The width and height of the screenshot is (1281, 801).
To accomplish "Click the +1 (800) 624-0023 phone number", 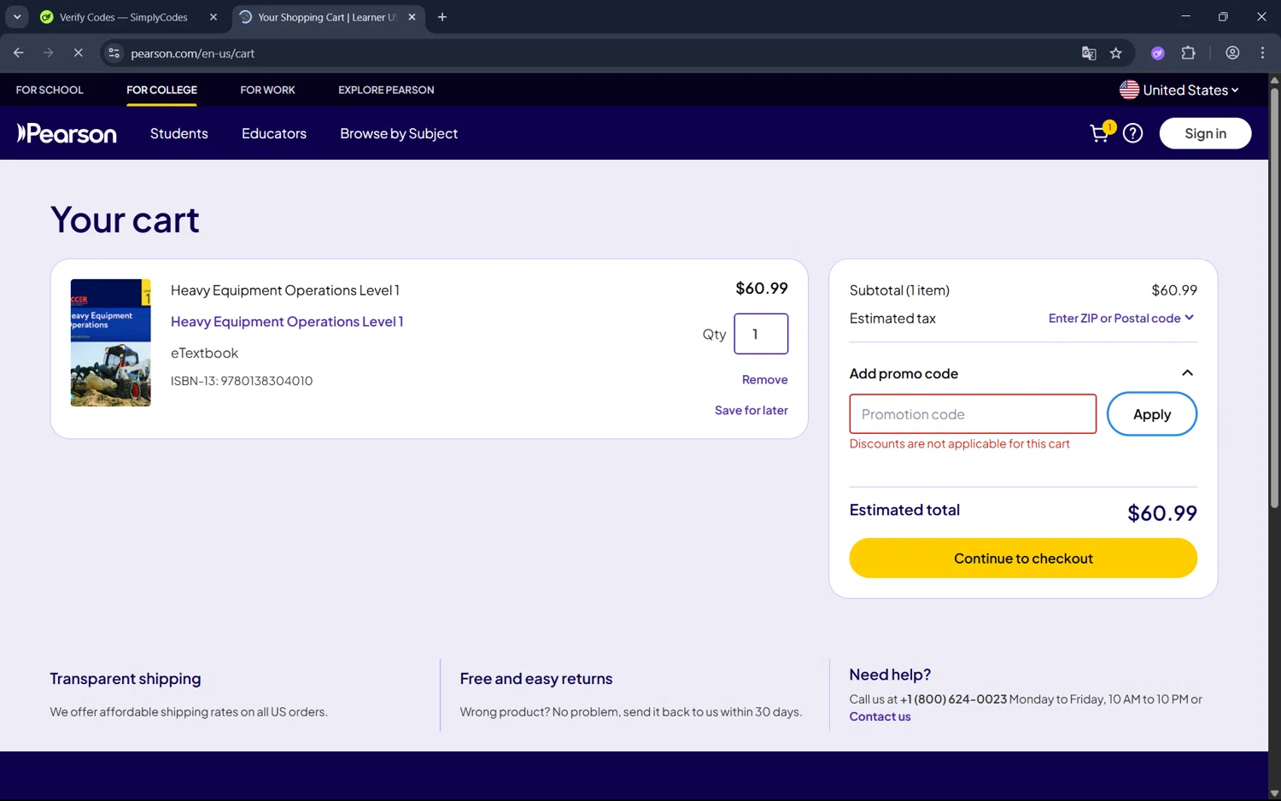I will point(953,699).
